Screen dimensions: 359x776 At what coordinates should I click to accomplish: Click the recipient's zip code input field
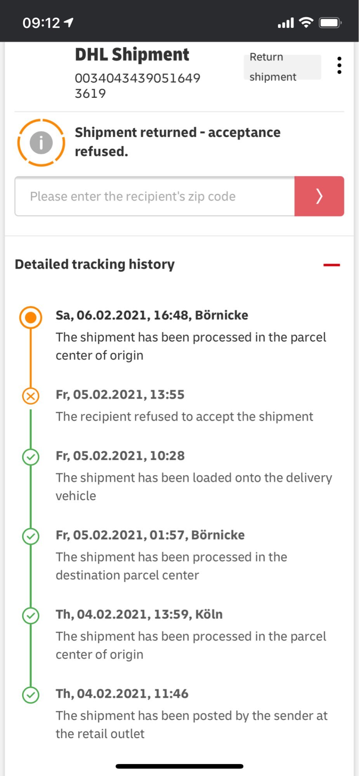(x=154, y=196)
